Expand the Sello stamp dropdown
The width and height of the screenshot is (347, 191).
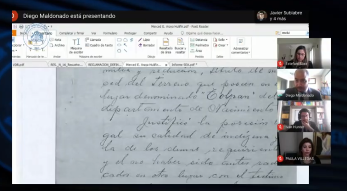click(x=221, y=40)
